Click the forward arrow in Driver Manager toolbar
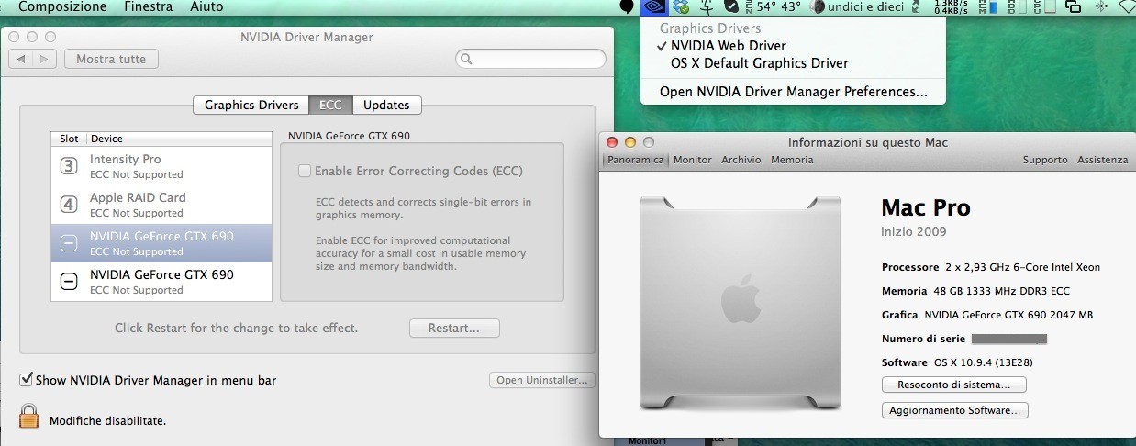The height and width of the screenshot is (446, 1136). (x=46, y=59)
